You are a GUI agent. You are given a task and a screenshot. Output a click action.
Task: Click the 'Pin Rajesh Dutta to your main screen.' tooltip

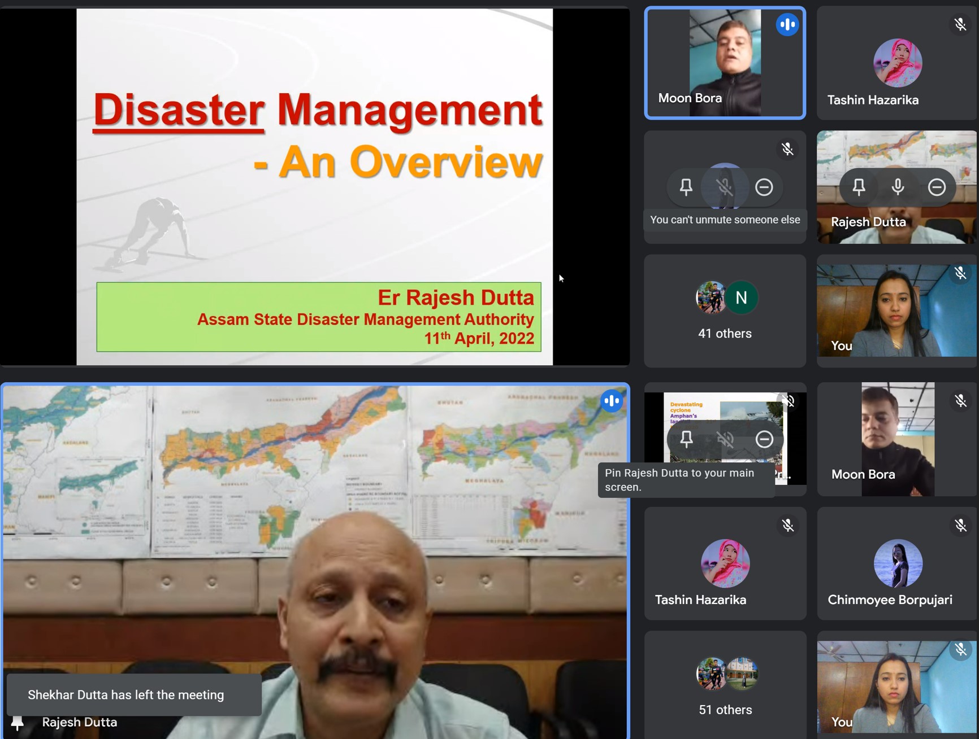(686, 480)
